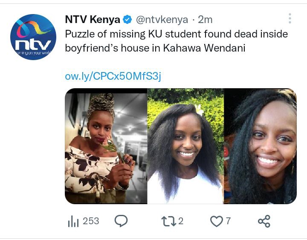This screenshot has height=240, width=307.
Task: Click the like count of 7
Action: pos(228,221)
